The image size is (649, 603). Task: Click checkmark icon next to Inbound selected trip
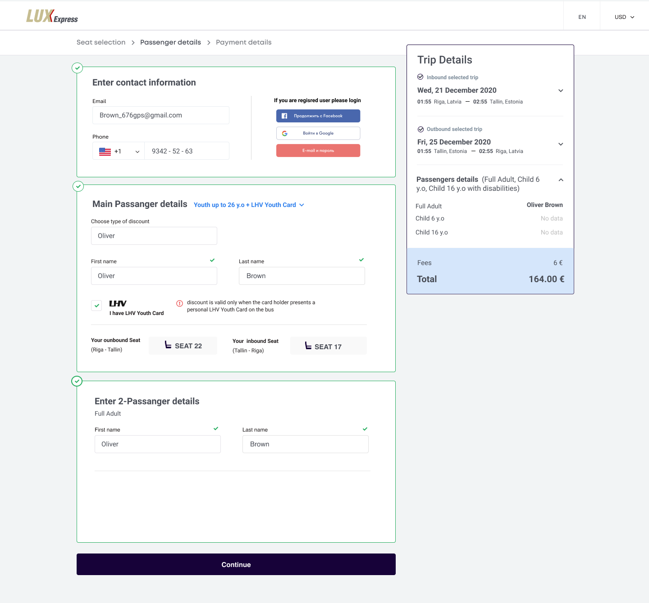coord(420,77)
